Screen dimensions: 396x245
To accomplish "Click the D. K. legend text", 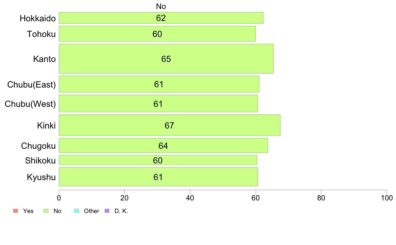I will coord(121,211).
